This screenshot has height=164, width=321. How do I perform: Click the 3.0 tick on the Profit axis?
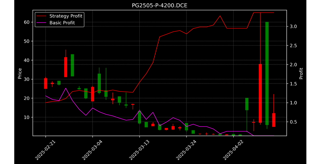(x=293, y=27)
